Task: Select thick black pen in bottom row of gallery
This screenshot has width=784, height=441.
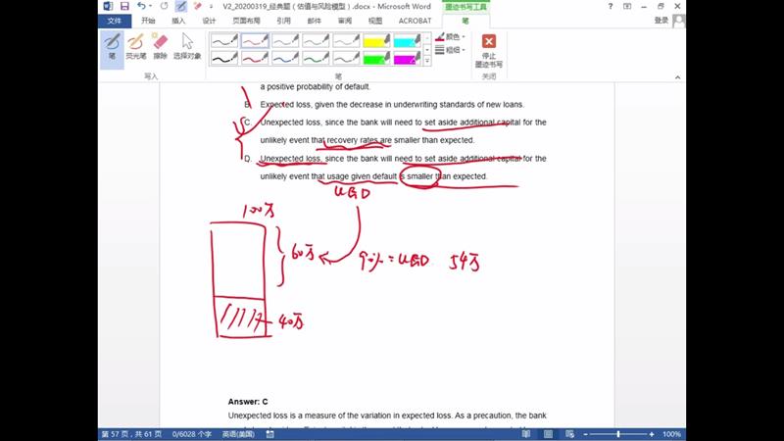Action: 224,58
